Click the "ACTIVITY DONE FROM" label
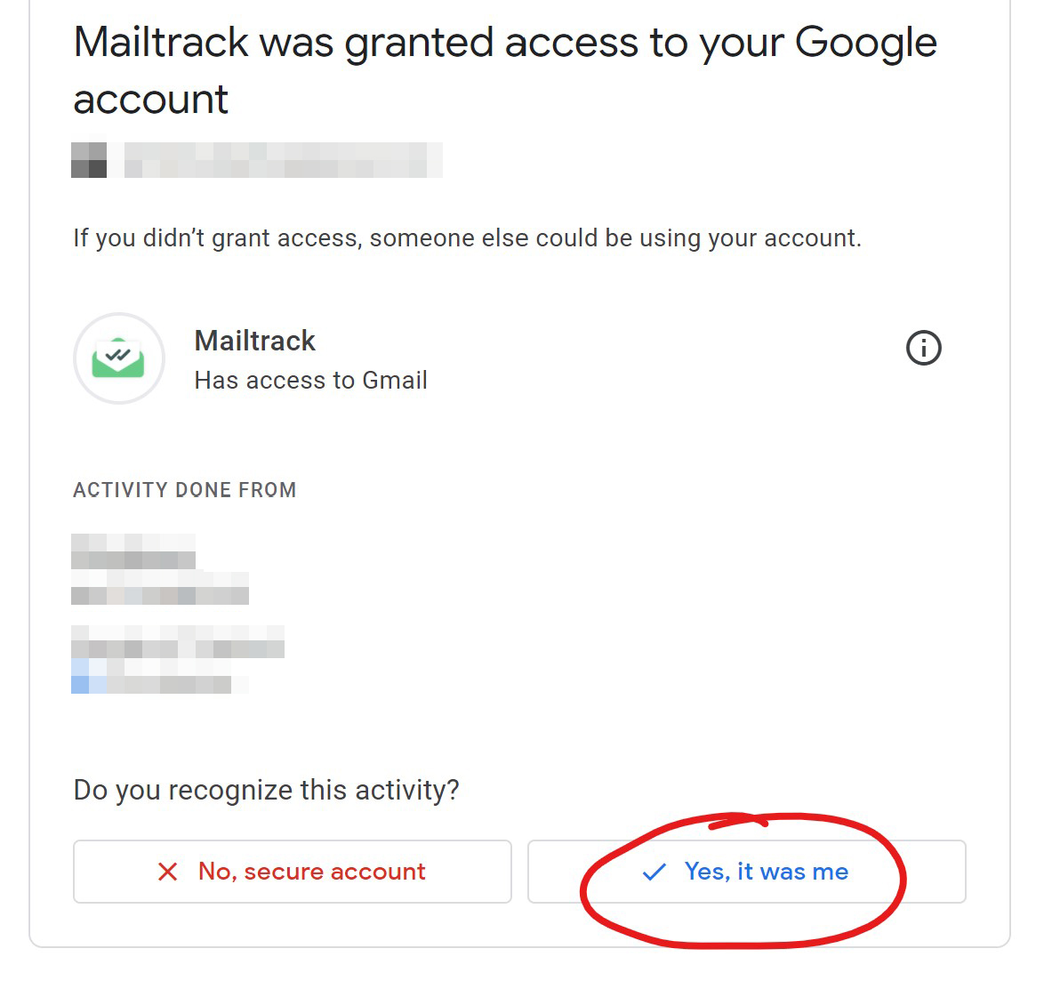Viewport: 1044px width, 989px height. 184,490
